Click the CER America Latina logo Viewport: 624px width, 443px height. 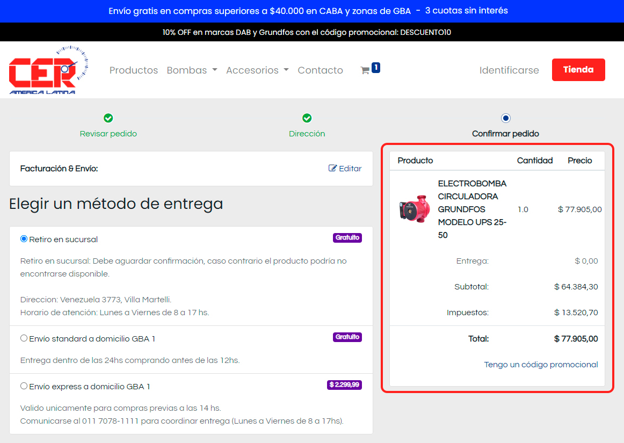[x=48, y=70]
